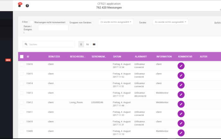The height and width of the screenshot is (139, 221).
Task: Sort table by KOMMENTAR column
Action: point(185,56)
